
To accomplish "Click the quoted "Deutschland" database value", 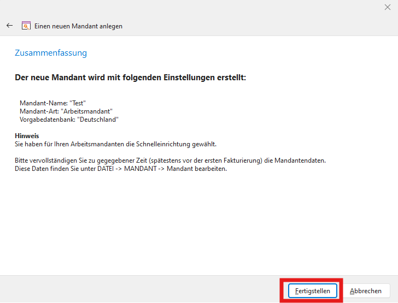I will click(x=98, y=119).
